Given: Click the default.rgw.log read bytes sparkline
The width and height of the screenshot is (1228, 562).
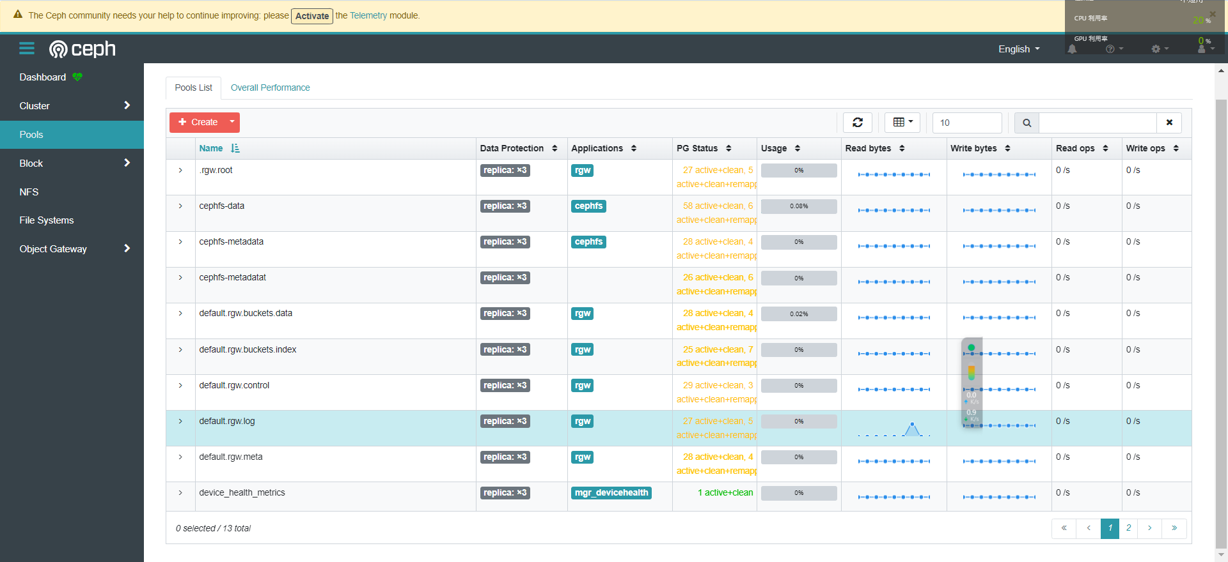Looking at the screenshot, I should point(894,429).
